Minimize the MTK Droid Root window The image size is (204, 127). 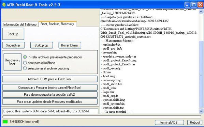click(x=187, y=5)
